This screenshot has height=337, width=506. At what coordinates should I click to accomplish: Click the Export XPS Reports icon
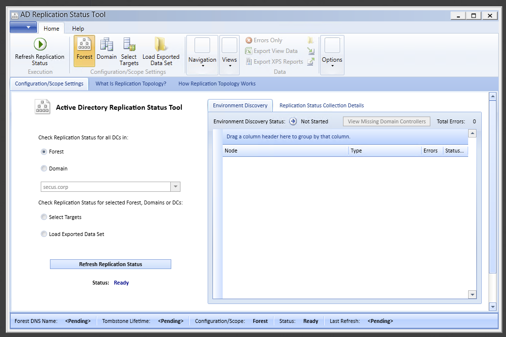click(248, 61)
